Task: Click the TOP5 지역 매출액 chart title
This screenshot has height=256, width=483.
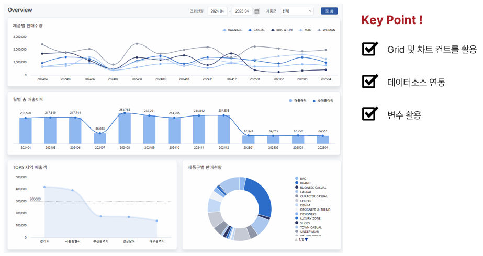Action: [30, 167]
